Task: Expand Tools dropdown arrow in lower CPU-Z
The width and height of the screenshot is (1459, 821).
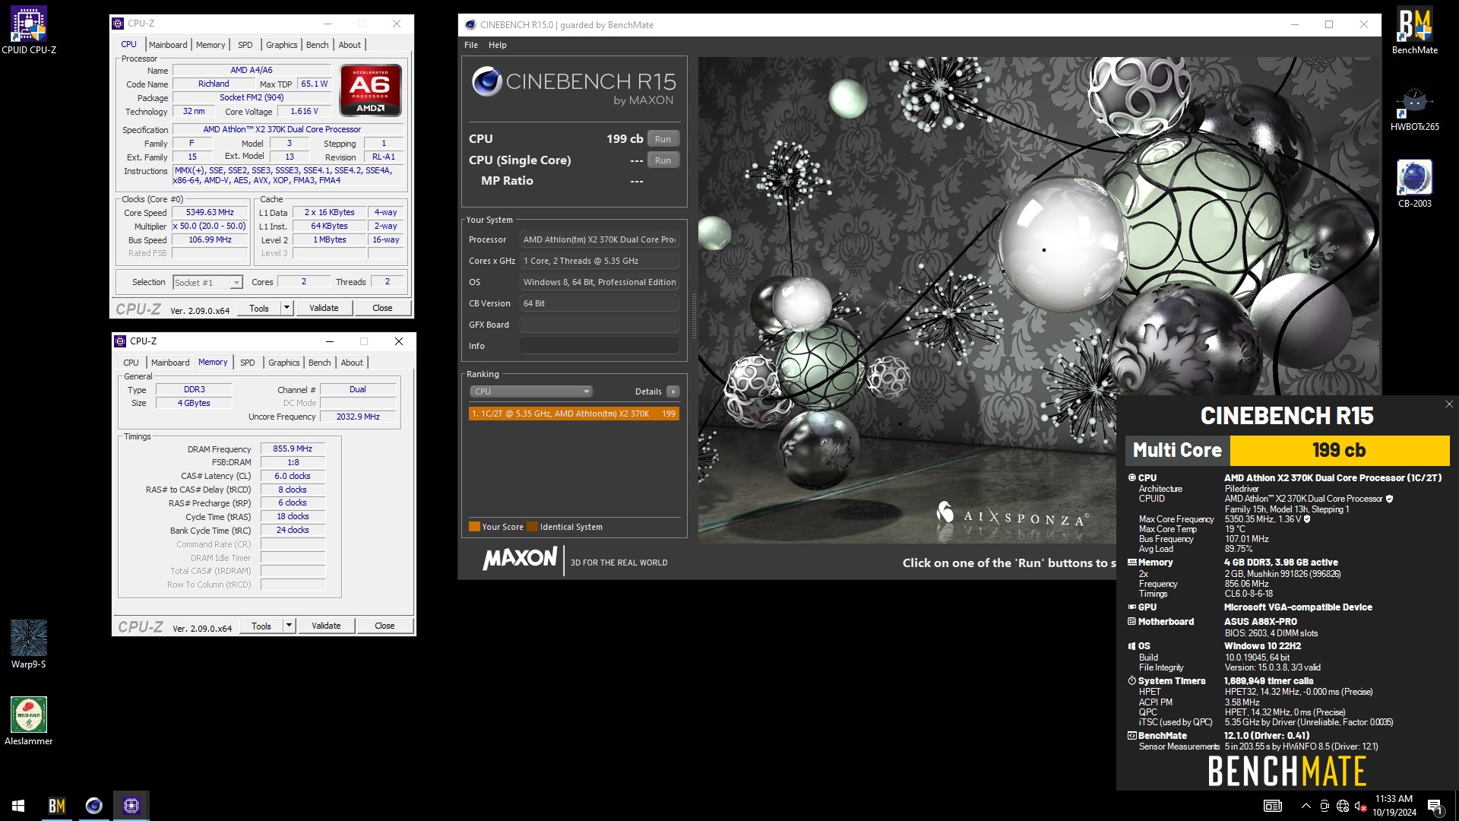Action: click(x=289, y=626)
